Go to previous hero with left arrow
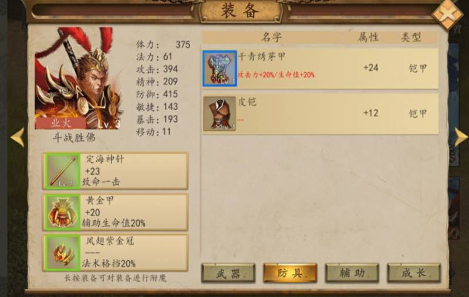This screenshot has height=297, width=469. [18, 137]
